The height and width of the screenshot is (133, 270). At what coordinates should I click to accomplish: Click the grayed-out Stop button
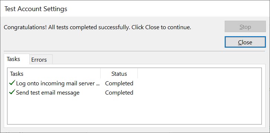[245, 27]
